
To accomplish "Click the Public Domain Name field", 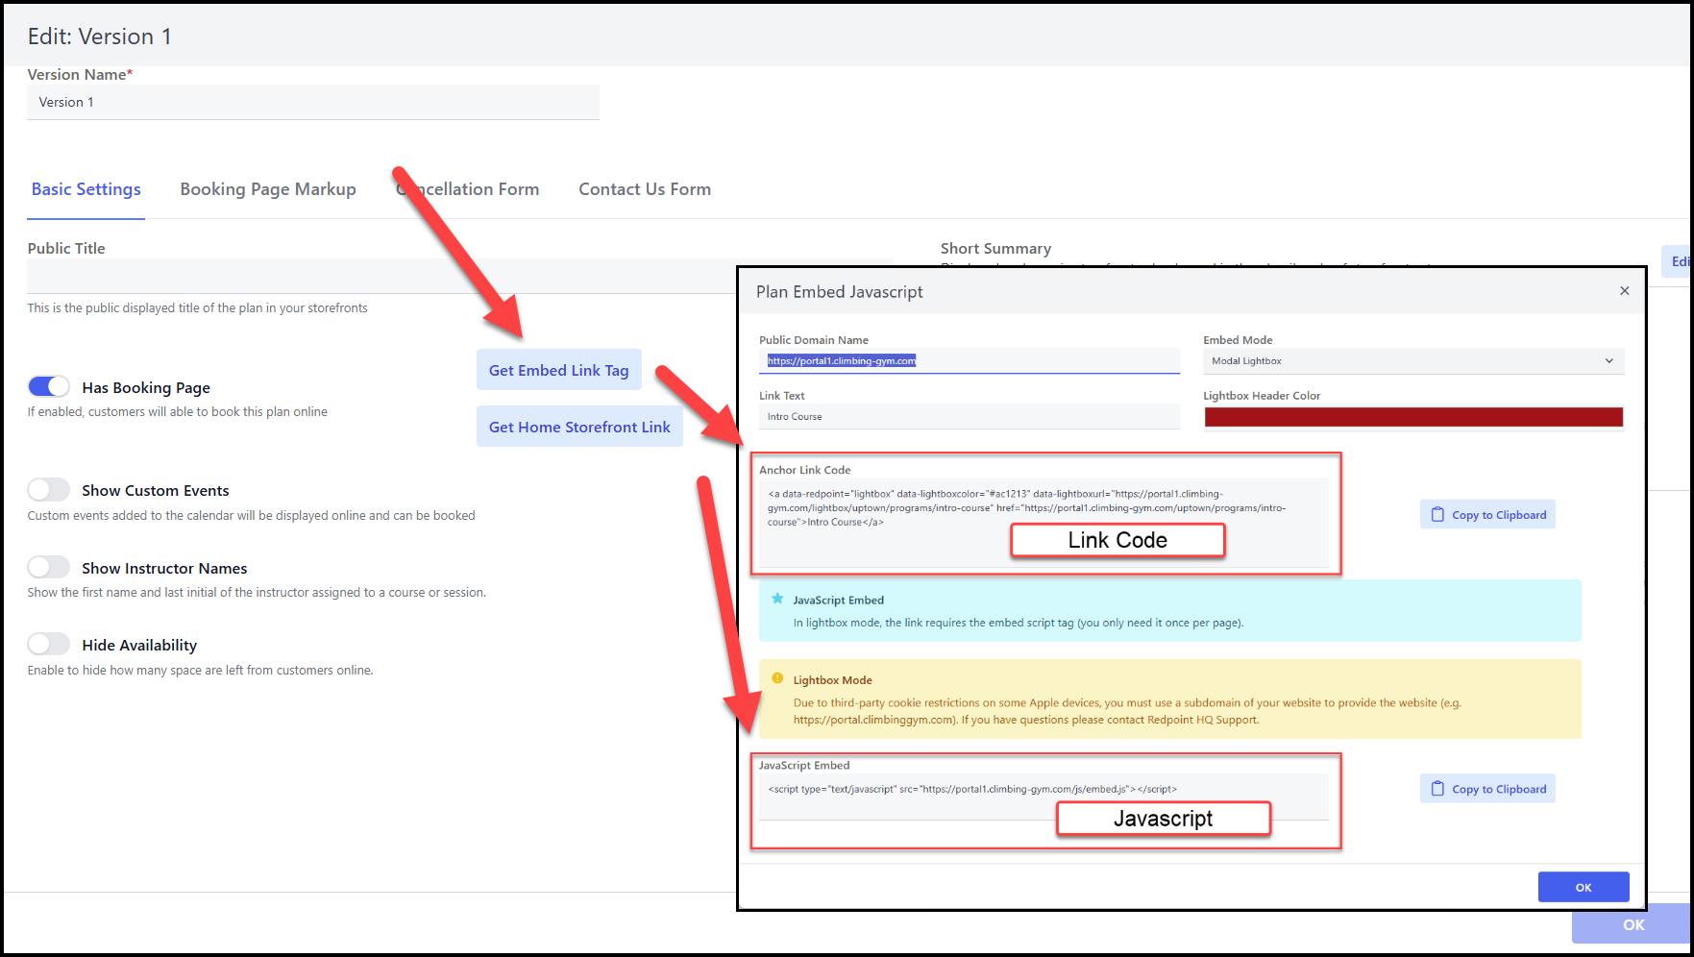I will pyautogui.click(x=969, y=361).
